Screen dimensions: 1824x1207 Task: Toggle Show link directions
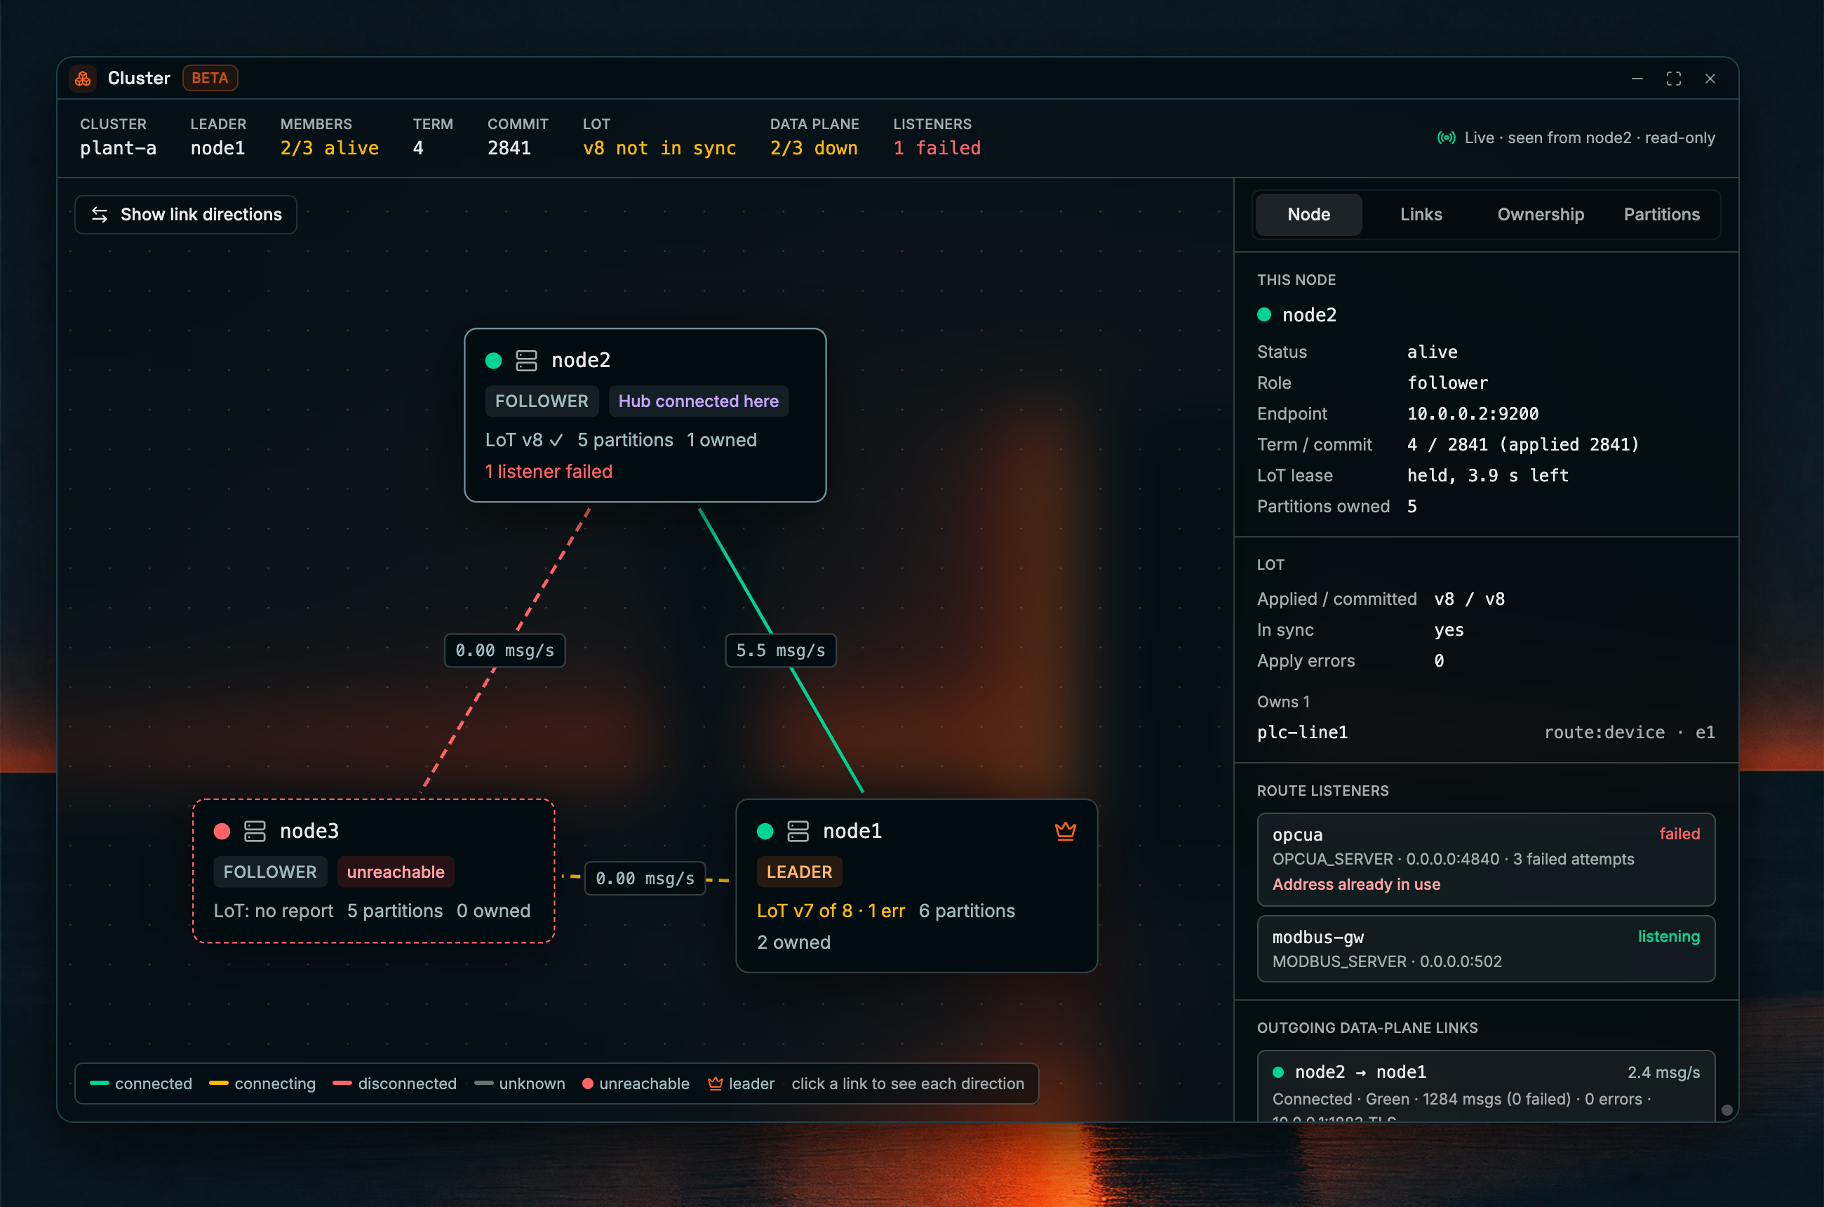coord(185,215)
